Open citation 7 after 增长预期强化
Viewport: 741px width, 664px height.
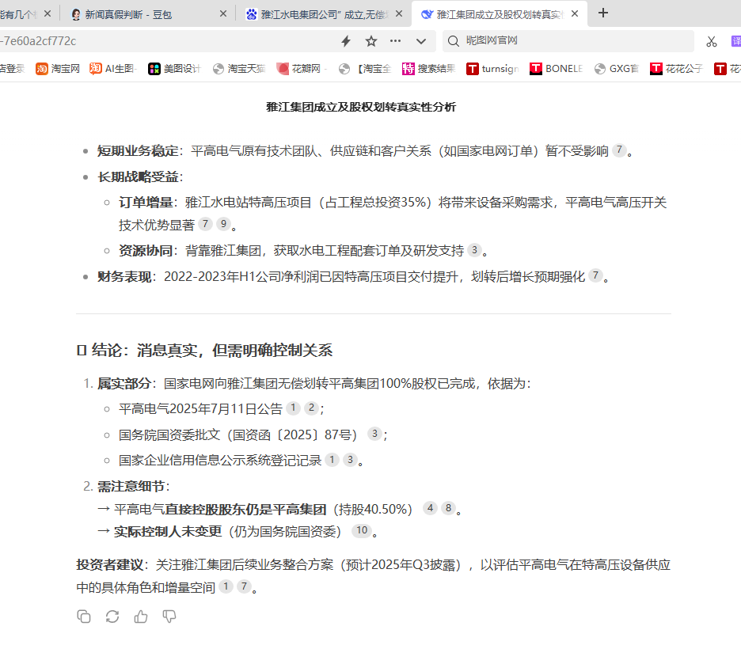(x=595, y=275)
